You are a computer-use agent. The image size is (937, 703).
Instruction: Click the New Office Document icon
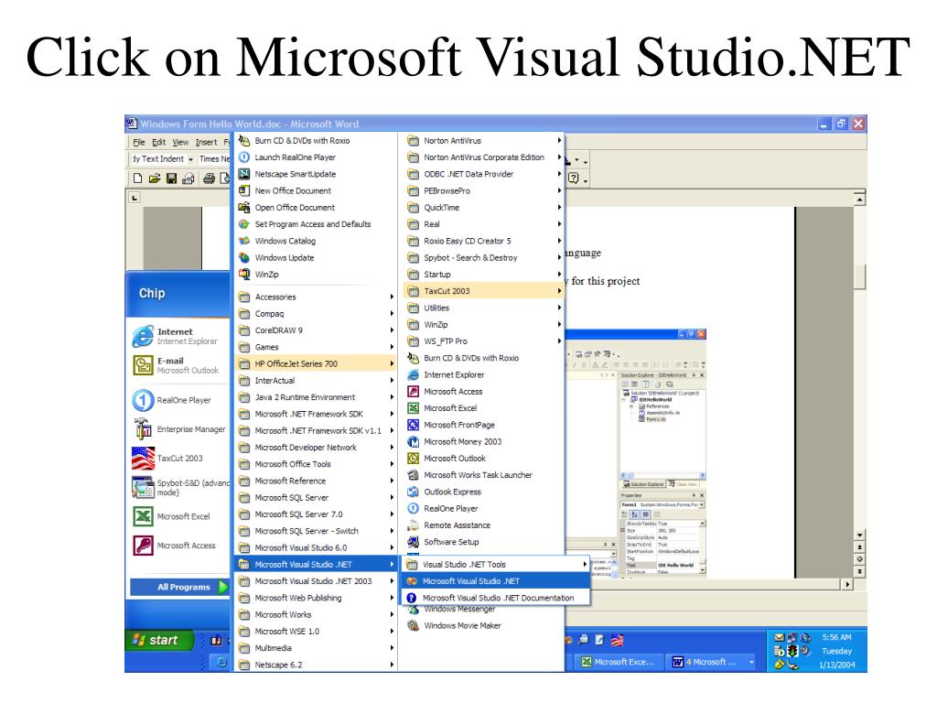(x=243, y=190)
